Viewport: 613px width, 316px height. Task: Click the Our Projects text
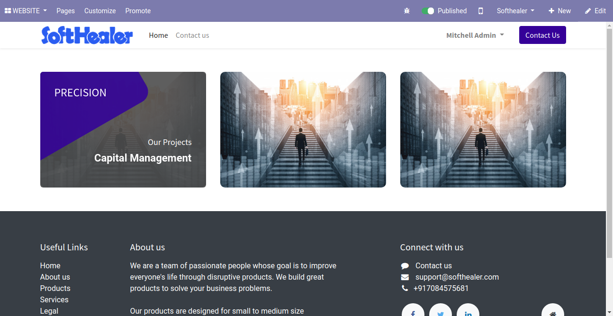[x=170, y=142]
